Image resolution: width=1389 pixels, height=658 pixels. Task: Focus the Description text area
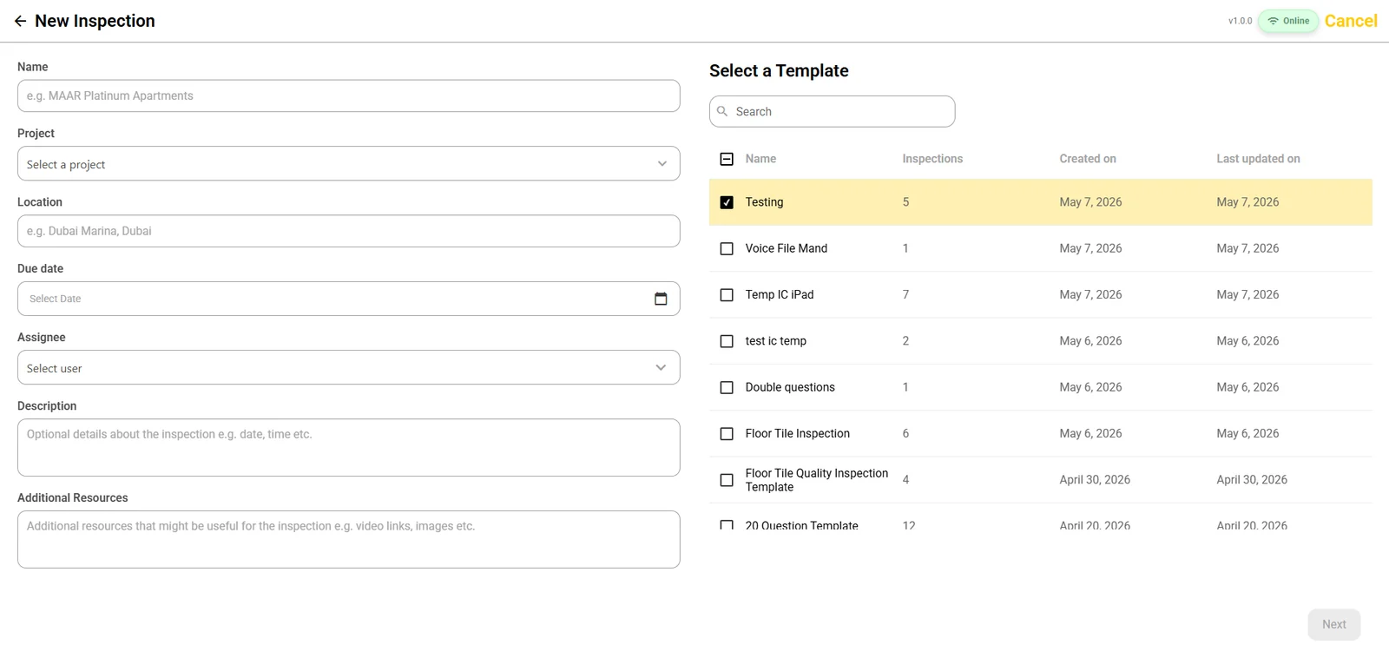[x=348, y=448]
